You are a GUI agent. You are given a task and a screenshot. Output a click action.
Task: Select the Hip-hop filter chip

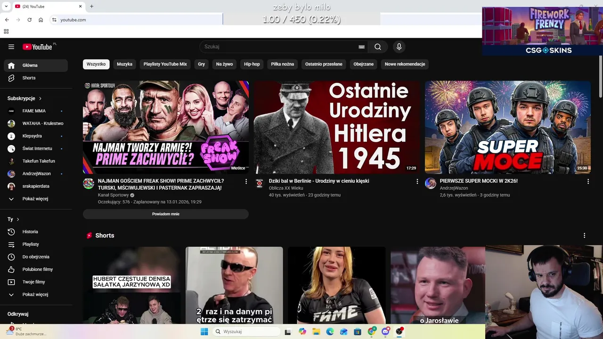252,64
